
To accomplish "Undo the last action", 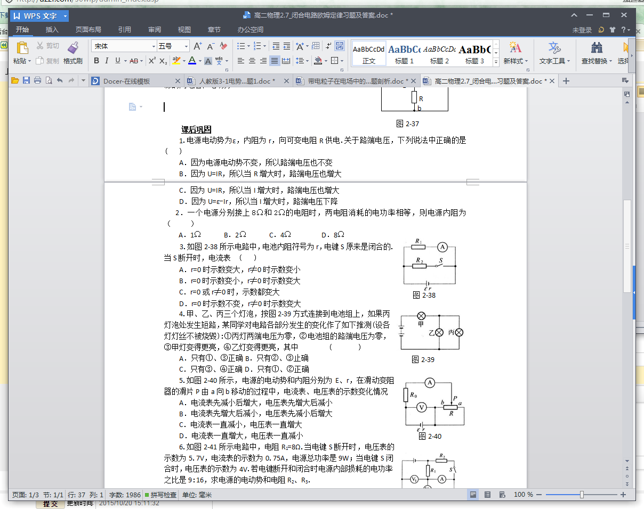I will click(60, 81).
